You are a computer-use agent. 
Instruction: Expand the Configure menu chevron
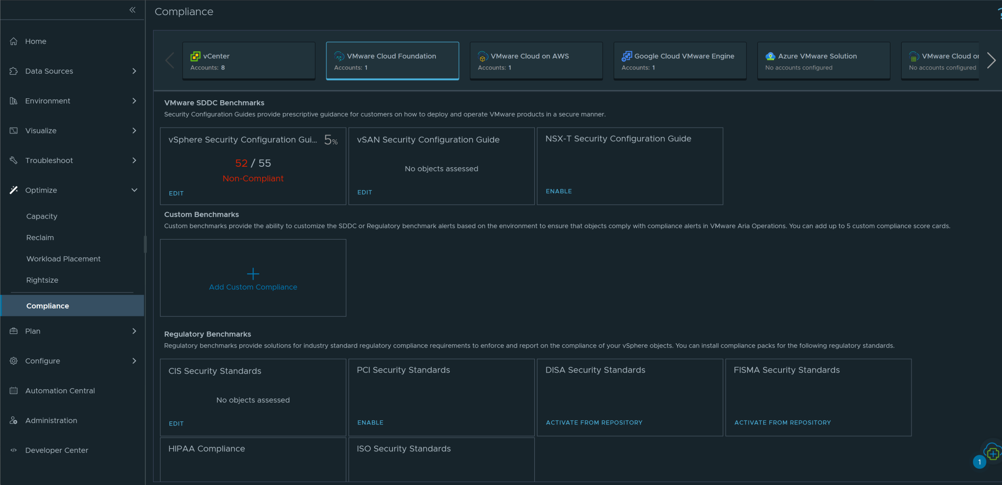pos(134,361)
